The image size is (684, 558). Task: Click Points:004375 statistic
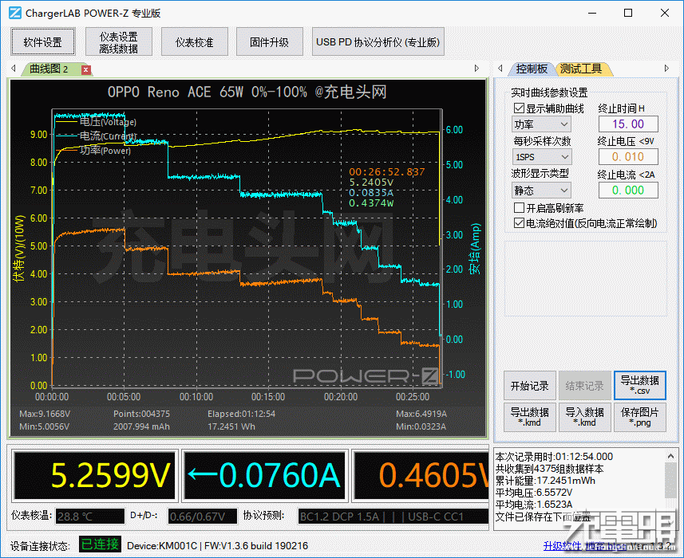click(x=142, y=414)
